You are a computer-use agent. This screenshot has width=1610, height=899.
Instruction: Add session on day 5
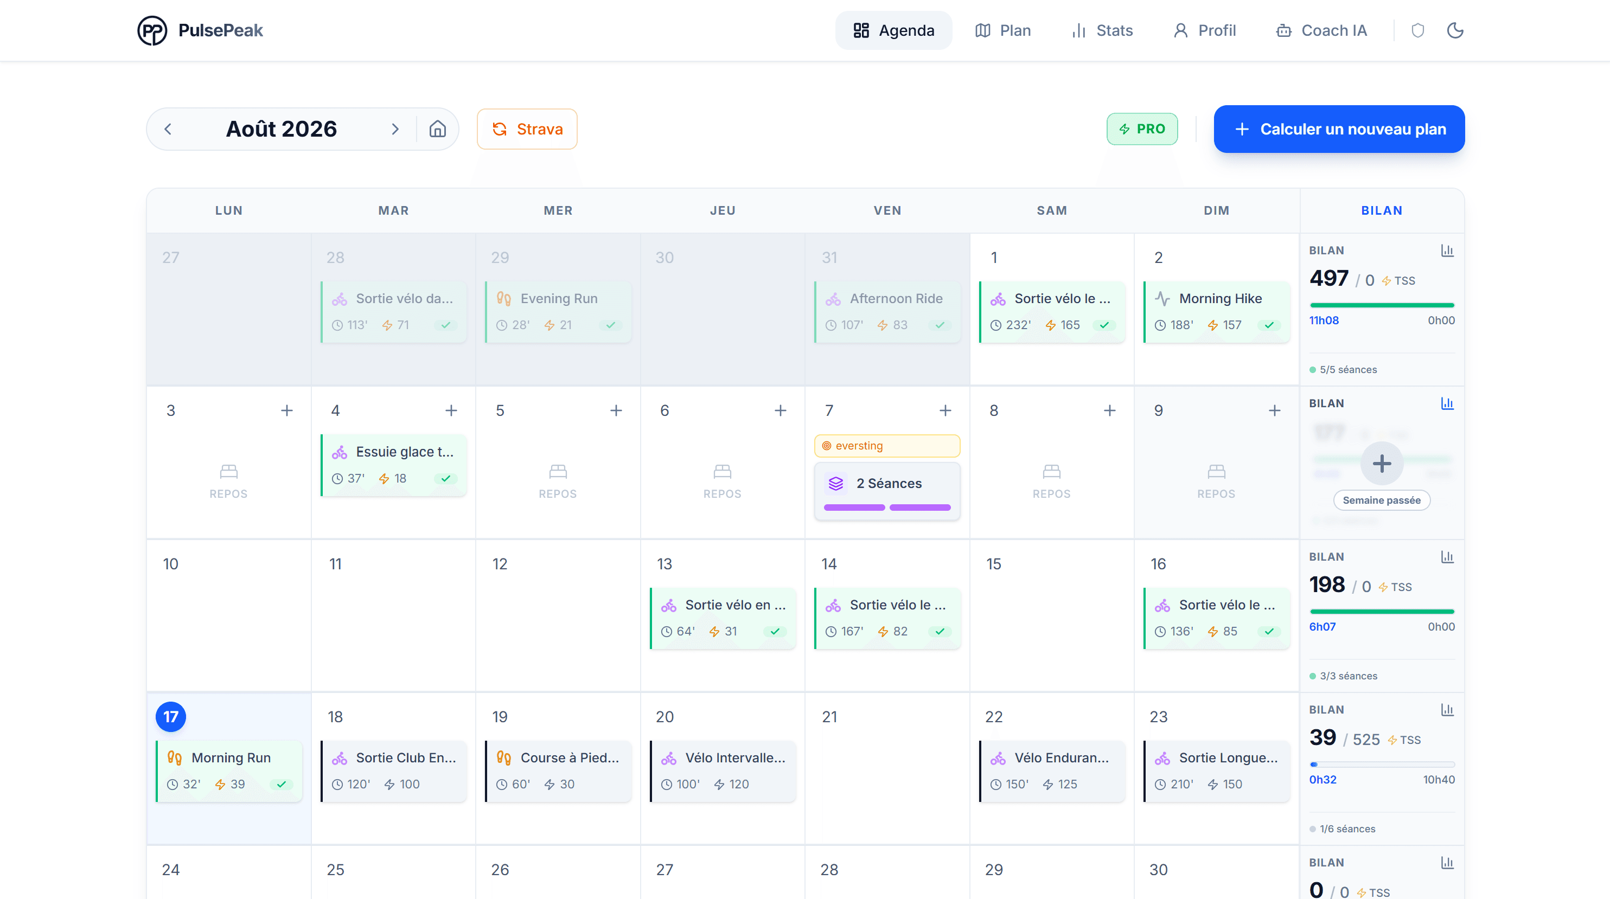(x=616, y=410)
